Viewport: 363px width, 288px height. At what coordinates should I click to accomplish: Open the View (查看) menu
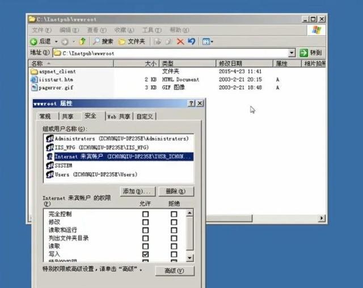click(97, 30)
